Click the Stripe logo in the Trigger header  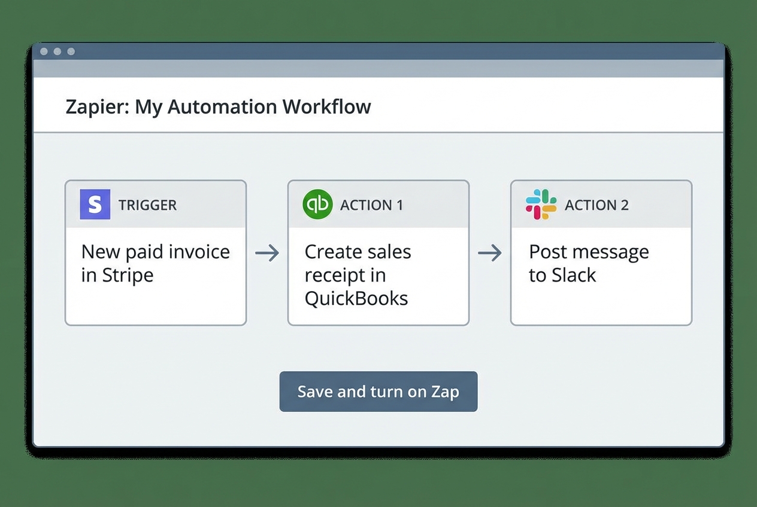tap(94, 204)
